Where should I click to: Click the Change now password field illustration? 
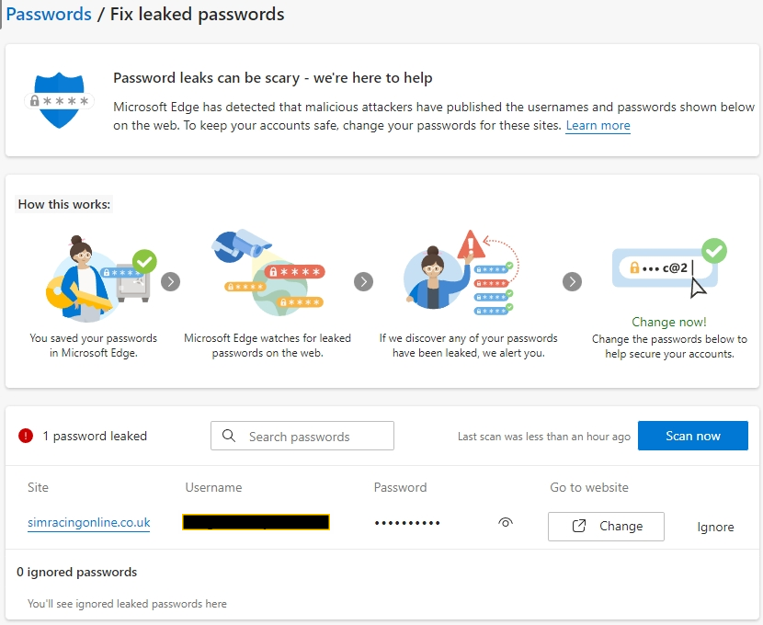pyautogui.click(x=669, y=267)
